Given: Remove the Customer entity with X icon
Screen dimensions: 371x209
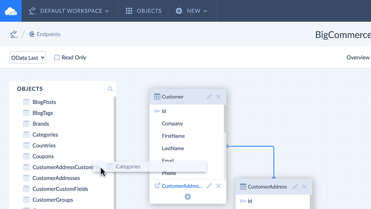Looking at the screenshot, I should [x=219, y=97].
